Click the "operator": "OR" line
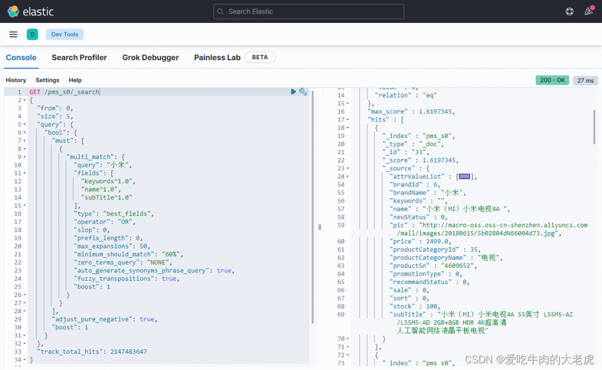The image size is (602, 370). tap(104, 222)
